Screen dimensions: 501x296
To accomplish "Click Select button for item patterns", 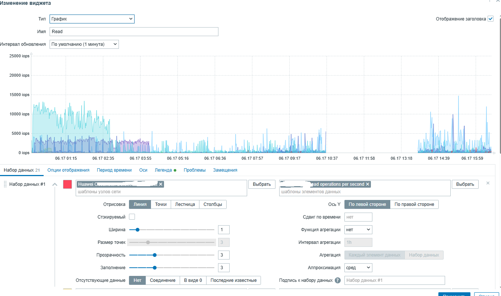I will point(465,184).
